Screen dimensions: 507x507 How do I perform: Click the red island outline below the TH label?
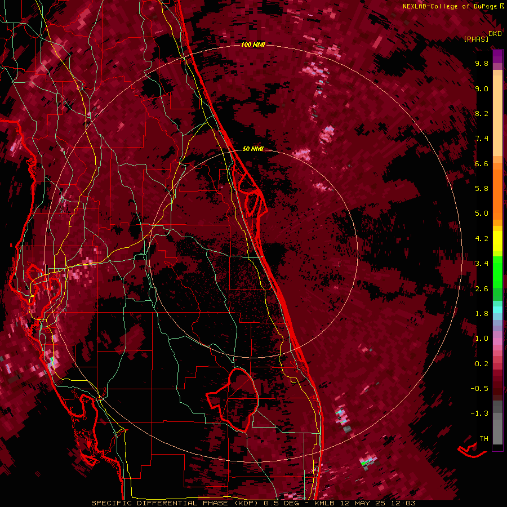click(x=472, y=451)
